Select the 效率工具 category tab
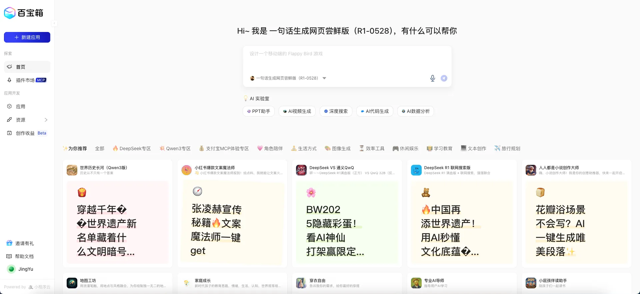This screenshot has width=640, height=294. click(372, 148)
